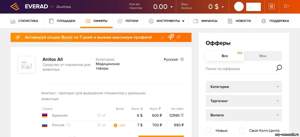Image resolution: width=300 pixels, height=137 pixels.
Task: Click the orange Boost coin icon
Action: tap(115, 125)
